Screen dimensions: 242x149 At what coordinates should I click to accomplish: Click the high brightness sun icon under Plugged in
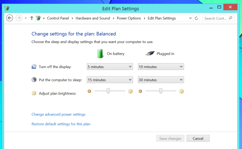pos(181,91)
